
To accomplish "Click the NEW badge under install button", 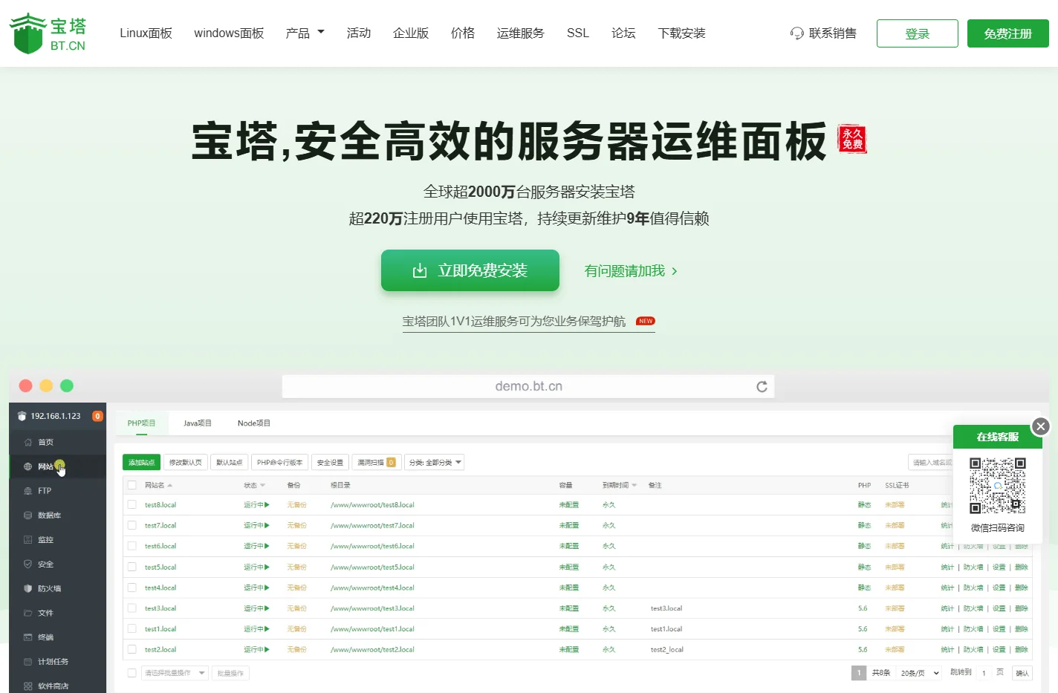I will click(646, 322).
